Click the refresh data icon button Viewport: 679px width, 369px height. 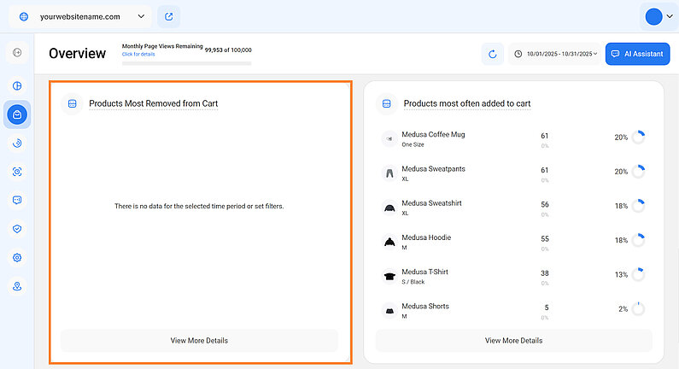pyautogui.click(x=492, y=54)
